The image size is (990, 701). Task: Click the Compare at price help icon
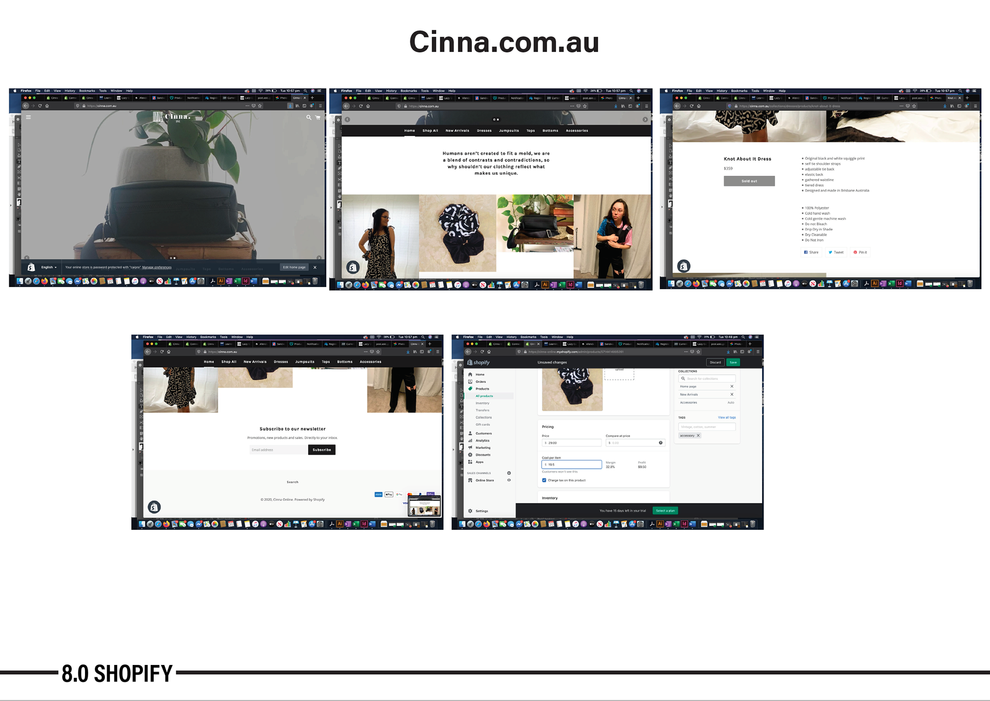point(661,443)
